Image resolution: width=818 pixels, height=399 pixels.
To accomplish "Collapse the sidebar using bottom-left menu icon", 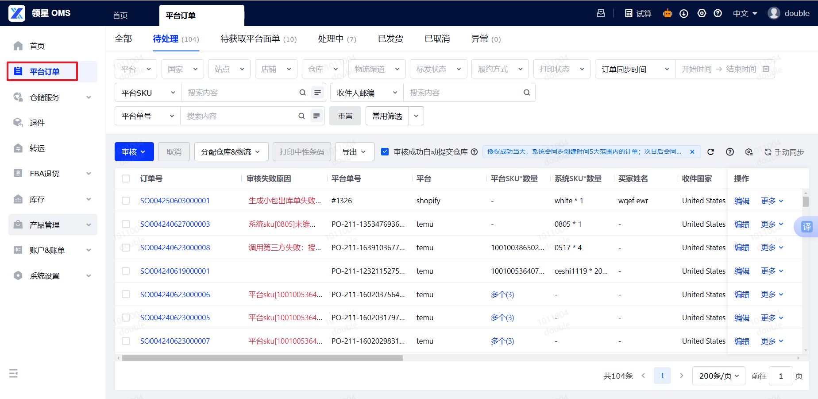I will pos(13,373).
